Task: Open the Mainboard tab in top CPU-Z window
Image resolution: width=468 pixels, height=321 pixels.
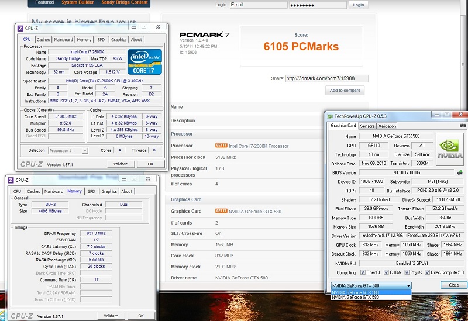Action: coord(63,39)
